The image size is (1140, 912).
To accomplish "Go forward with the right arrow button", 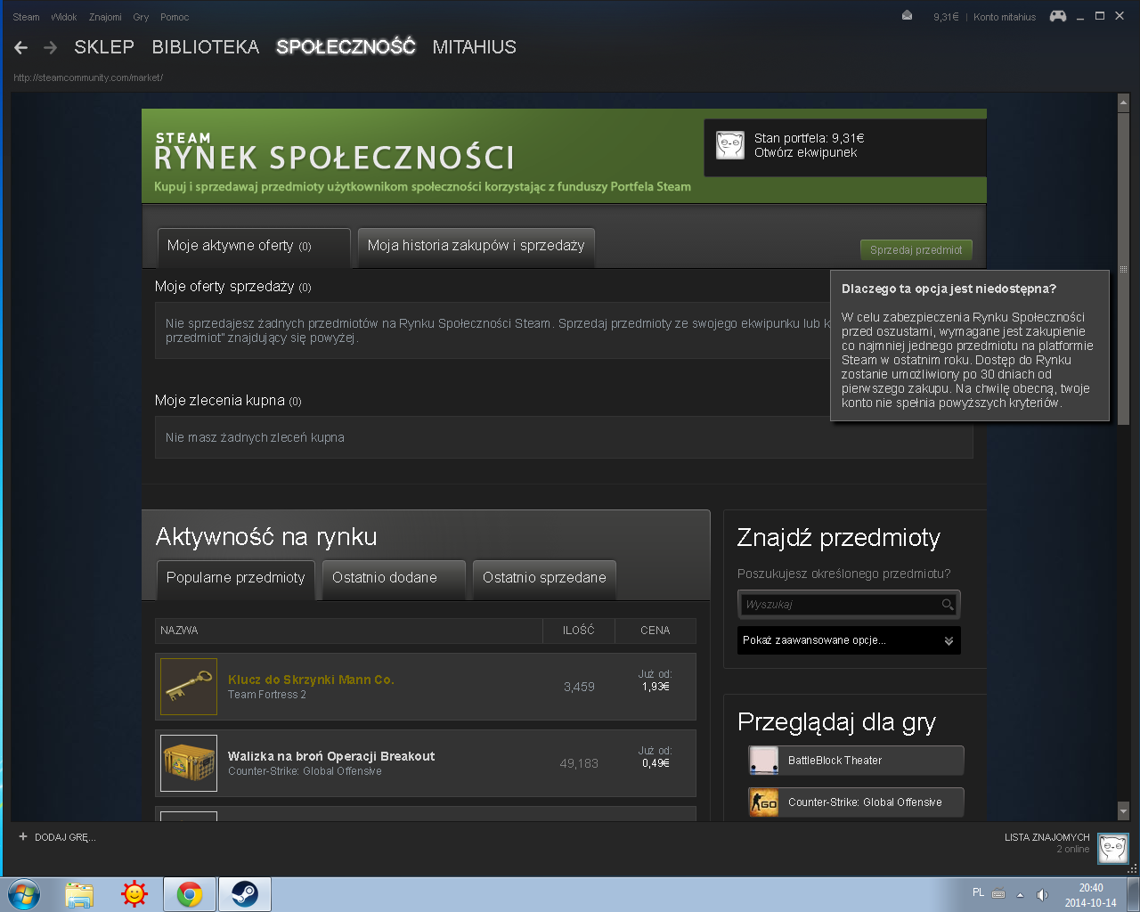I will coord(51,47).
